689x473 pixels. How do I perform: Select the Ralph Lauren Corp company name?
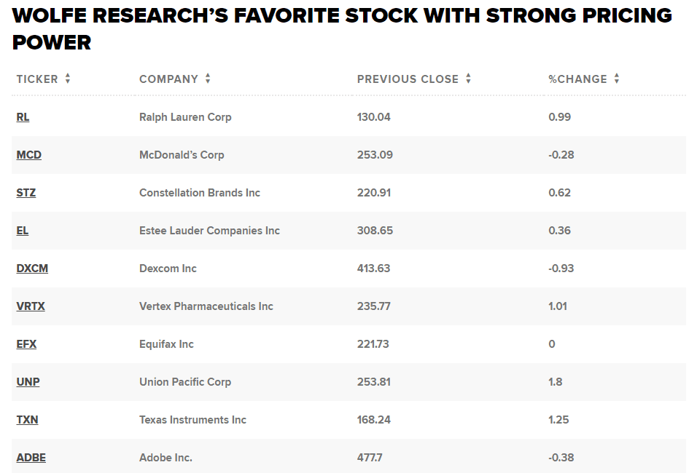185,117
